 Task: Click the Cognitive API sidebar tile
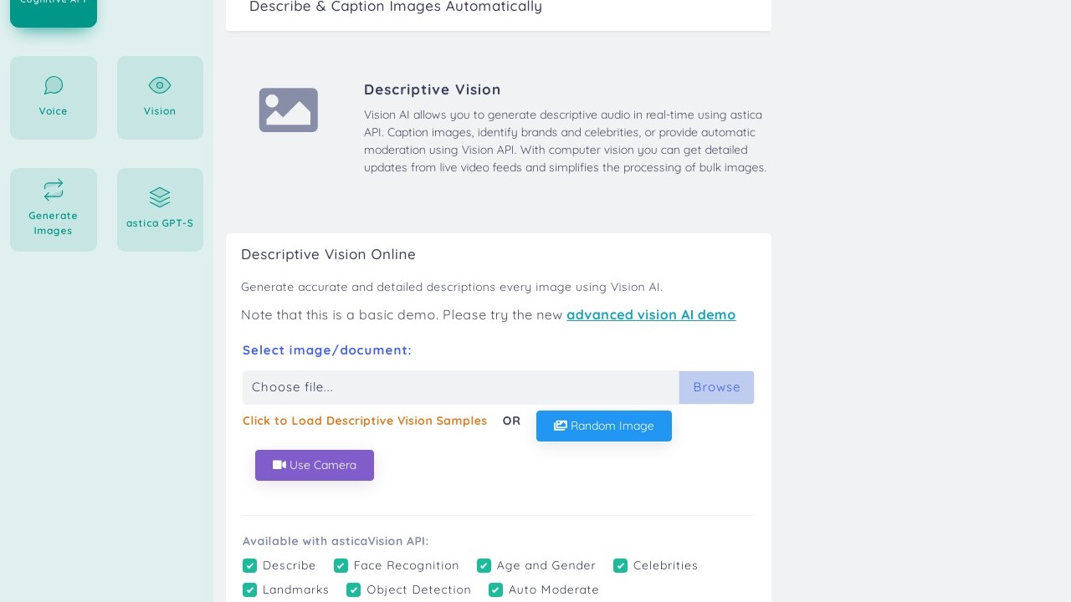point(54,8)
